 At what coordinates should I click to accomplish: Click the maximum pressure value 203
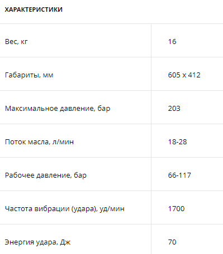coord(174,109)
